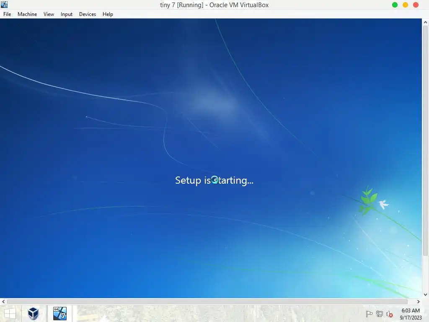Click the Windows Start button
This screenshot has width=429, height=322.
click(10, 314)
